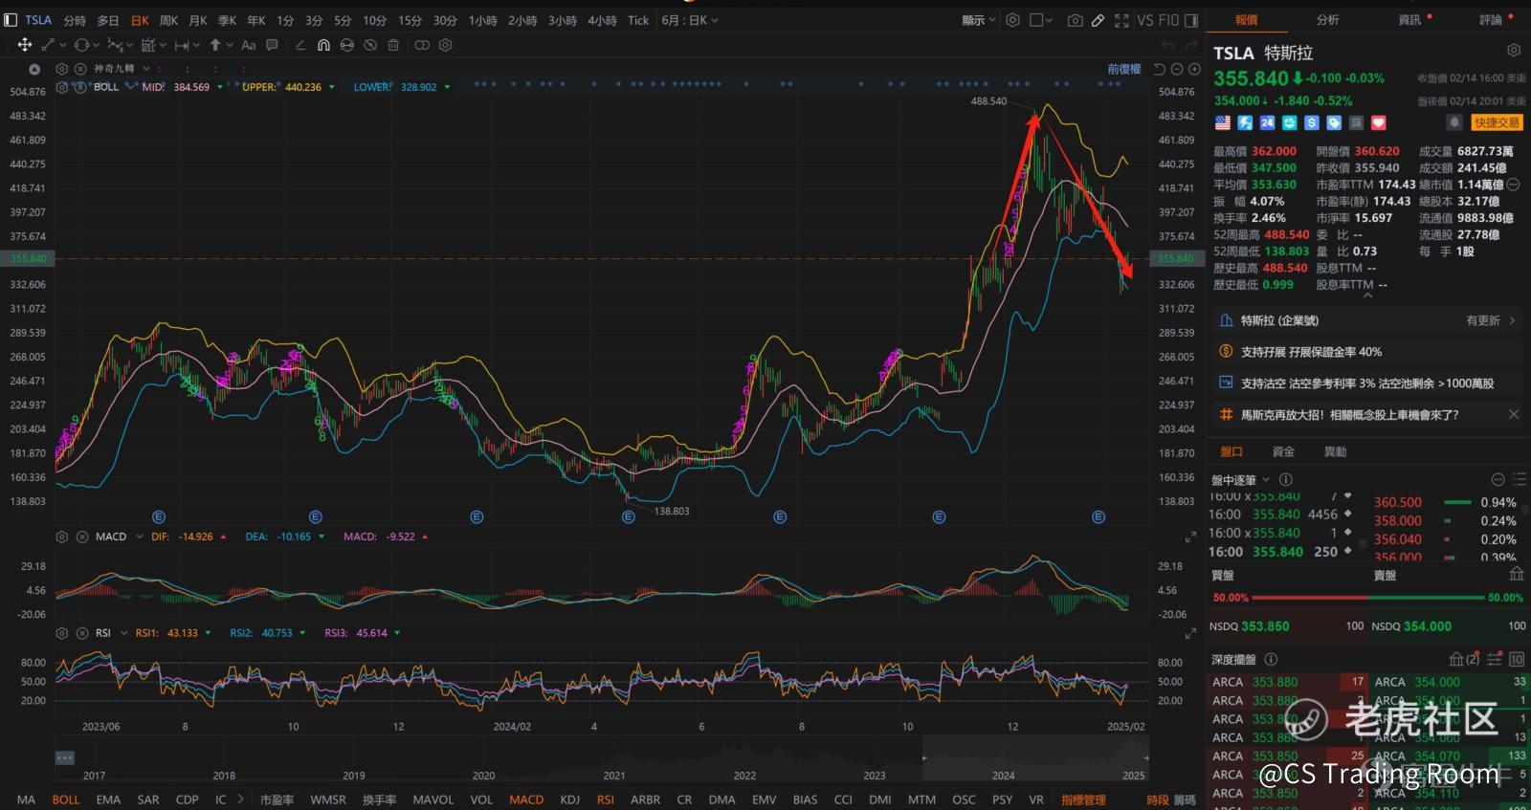
Task: Open drawing tool settings gear
Action: (445, 45)
